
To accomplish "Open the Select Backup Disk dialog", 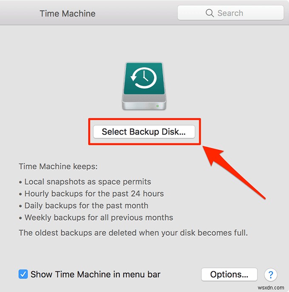I will tap(144, 132).
